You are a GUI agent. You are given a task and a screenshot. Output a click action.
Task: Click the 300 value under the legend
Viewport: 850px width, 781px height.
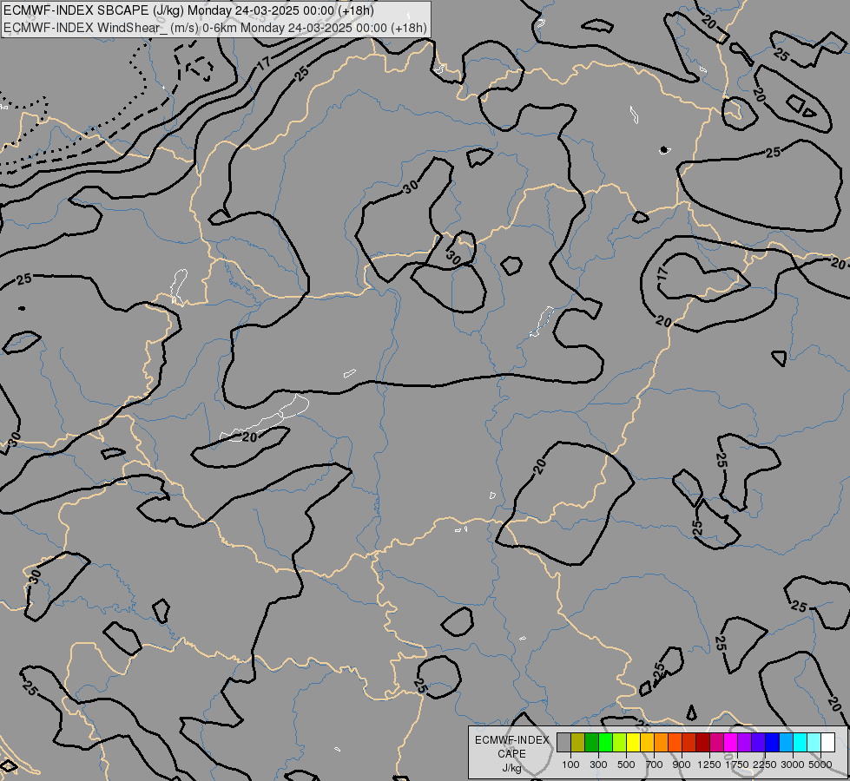598,765
